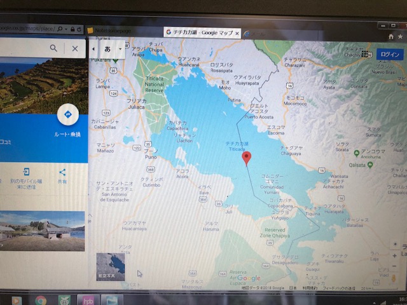Show hidden system tray icons arrow
This screenshot has height=305, width=407.
click(x=374, y=303)
